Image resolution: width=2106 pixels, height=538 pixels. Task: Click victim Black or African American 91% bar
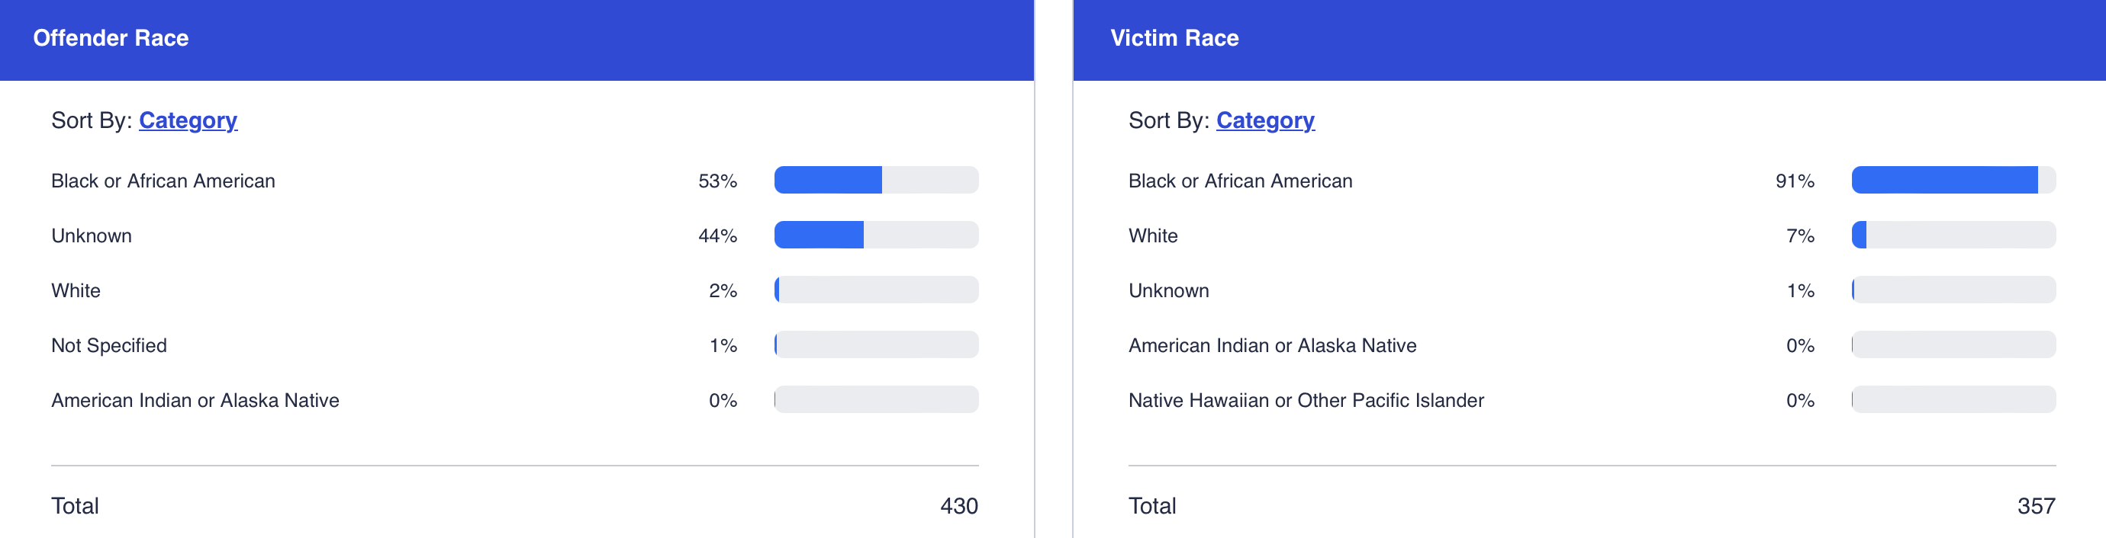[1953, 180]
